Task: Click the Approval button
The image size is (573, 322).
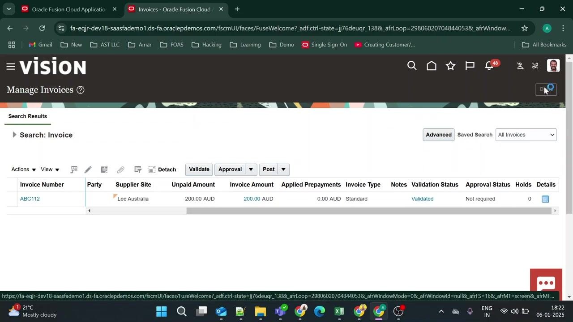Action: pyautogui.click(x=230, y=169)
